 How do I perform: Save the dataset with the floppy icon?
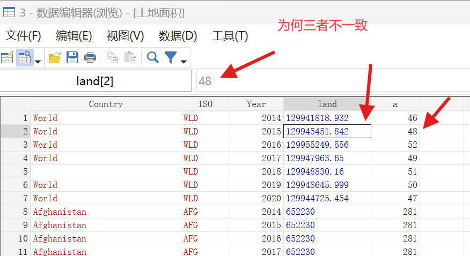72,57
